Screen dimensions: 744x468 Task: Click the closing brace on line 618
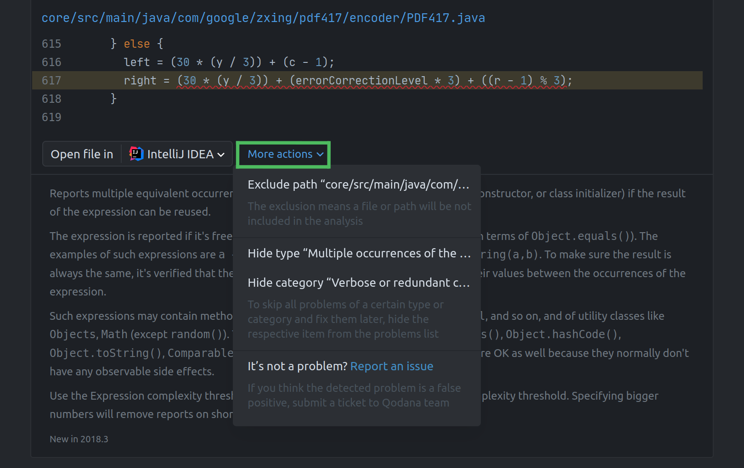(114, 98)
